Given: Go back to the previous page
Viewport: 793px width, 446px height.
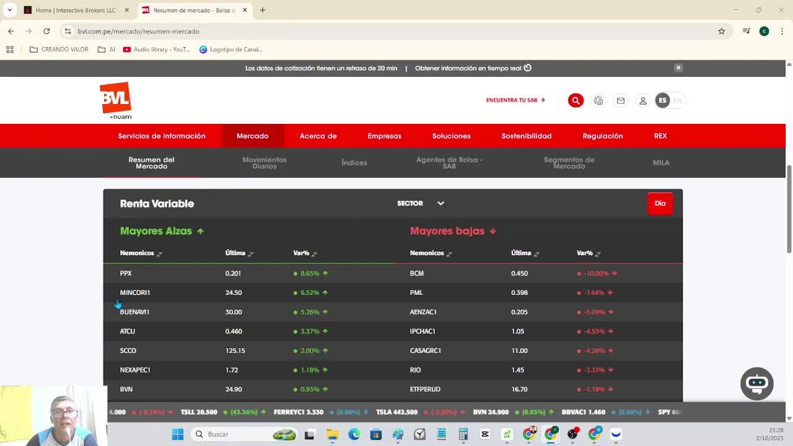Looking at the screenshot, I should point(11,31).
